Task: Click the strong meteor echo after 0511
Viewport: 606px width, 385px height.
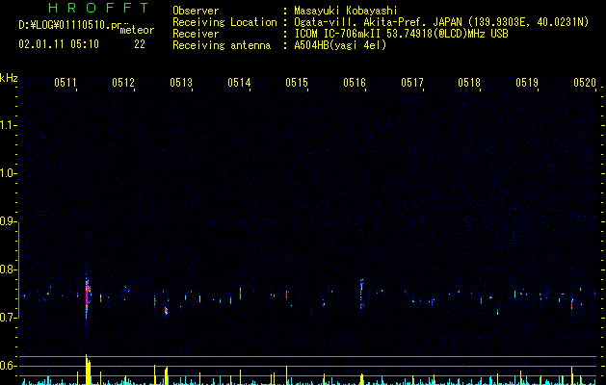Action: point(88,295)
